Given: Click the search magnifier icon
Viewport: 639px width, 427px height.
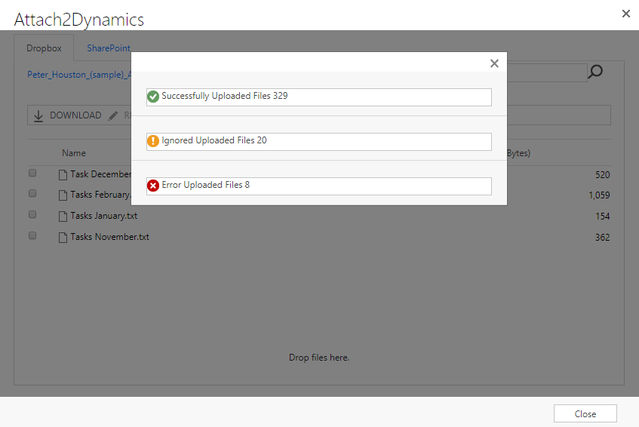Looking at the screenshot, I should [x=595, y=72].
